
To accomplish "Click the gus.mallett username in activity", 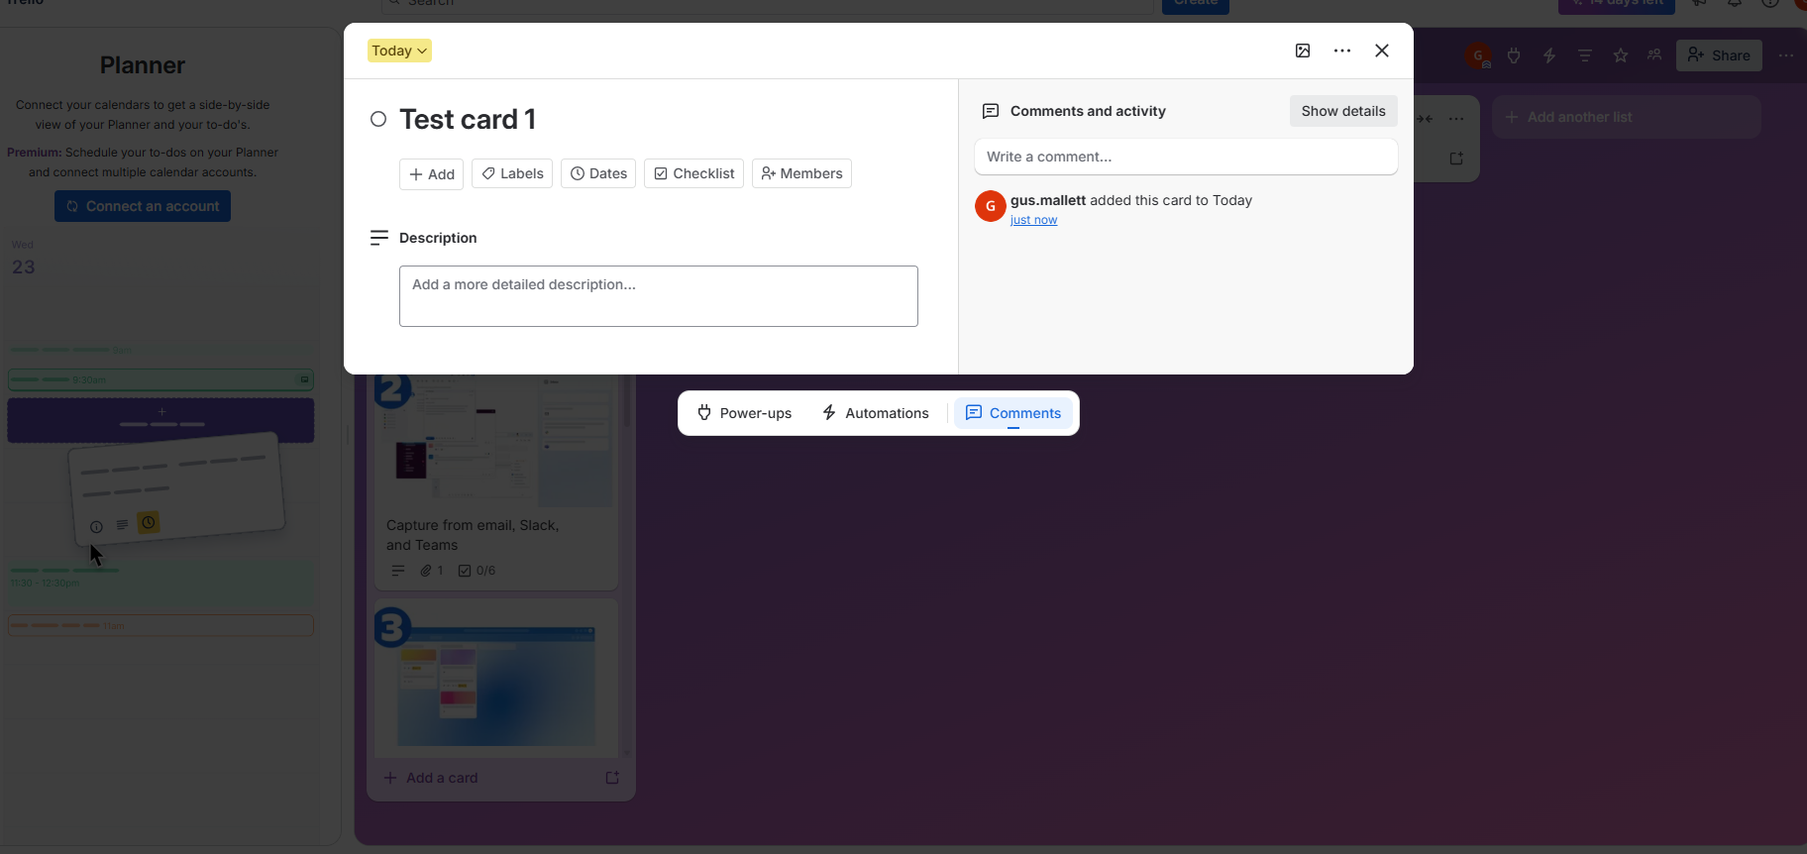I will pyautogui.click(x=1048, y=200).
